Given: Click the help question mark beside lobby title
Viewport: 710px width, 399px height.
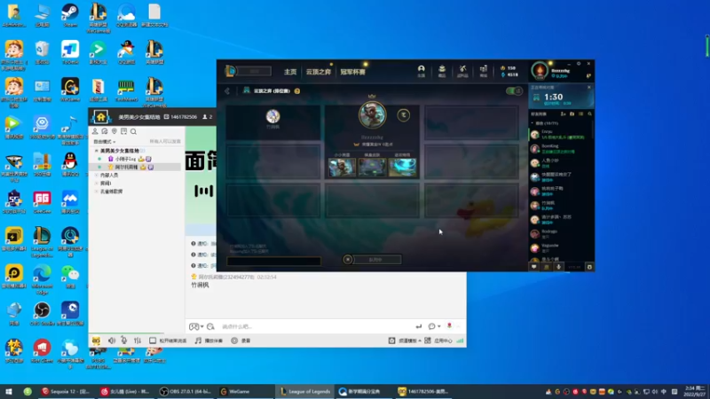Looking at the screenshot, I should coord(297,91).
